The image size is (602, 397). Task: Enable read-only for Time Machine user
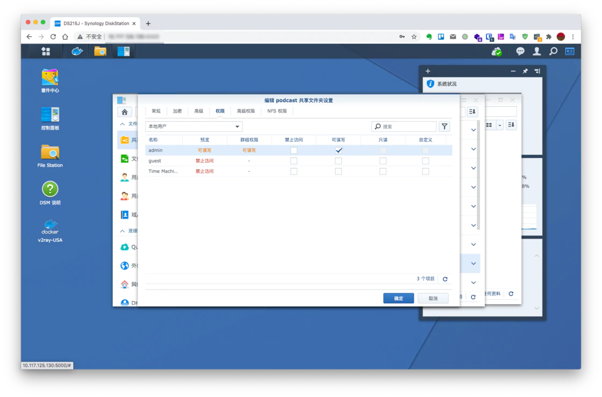383,171
